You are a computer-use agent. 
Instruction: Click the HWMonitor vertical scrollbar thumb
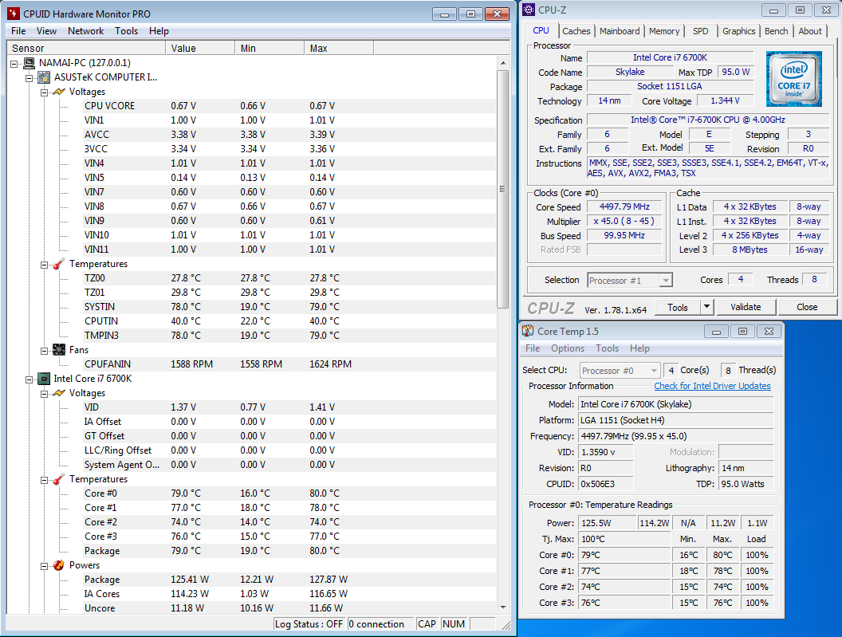click(x=503, y=189)
